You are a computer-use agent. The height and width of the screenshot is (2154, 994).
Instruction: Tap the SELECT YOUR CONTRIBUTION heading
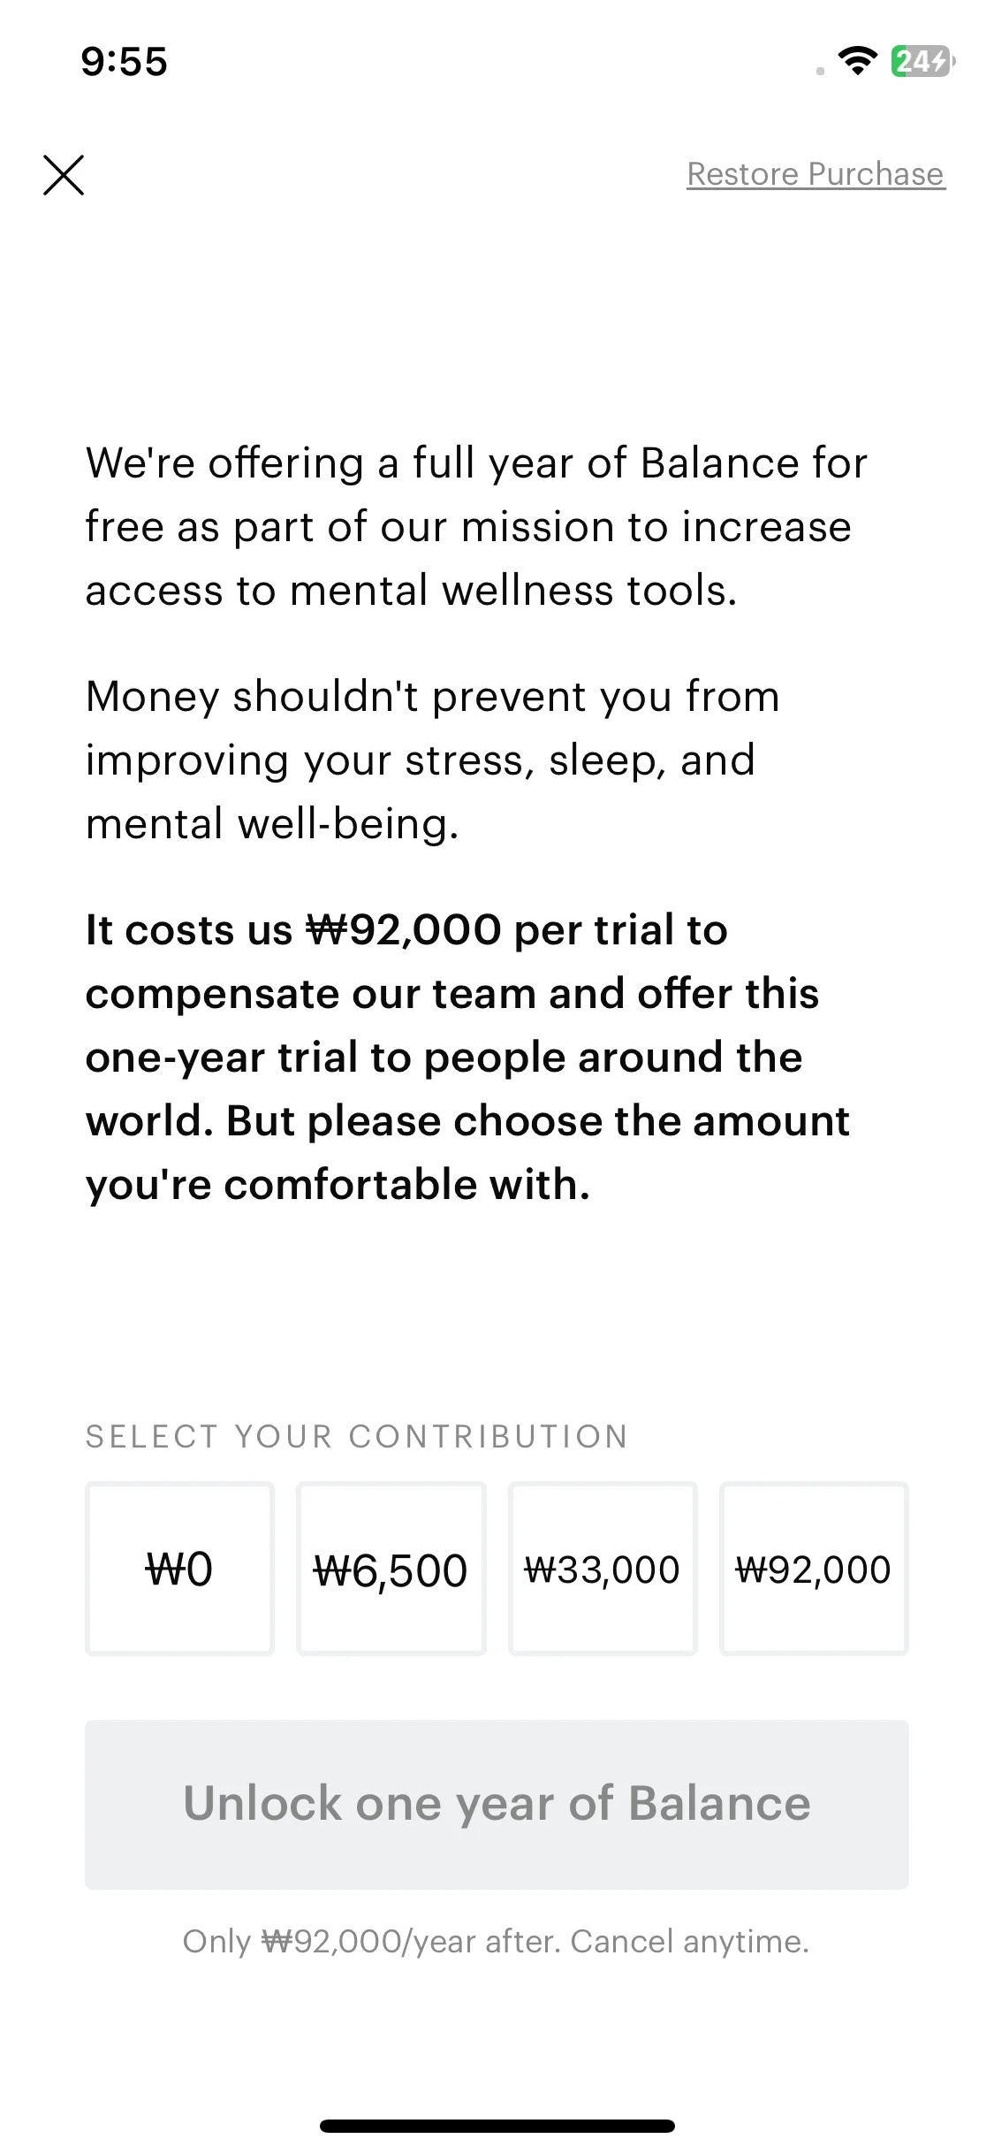click(357, 1437)
